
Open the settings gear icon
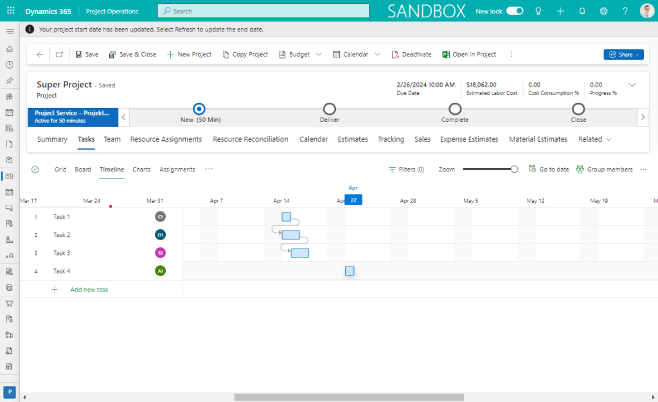(x=603, y=11)
